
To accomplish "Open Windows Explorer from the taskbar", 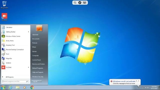I will (x=18, y=87).
